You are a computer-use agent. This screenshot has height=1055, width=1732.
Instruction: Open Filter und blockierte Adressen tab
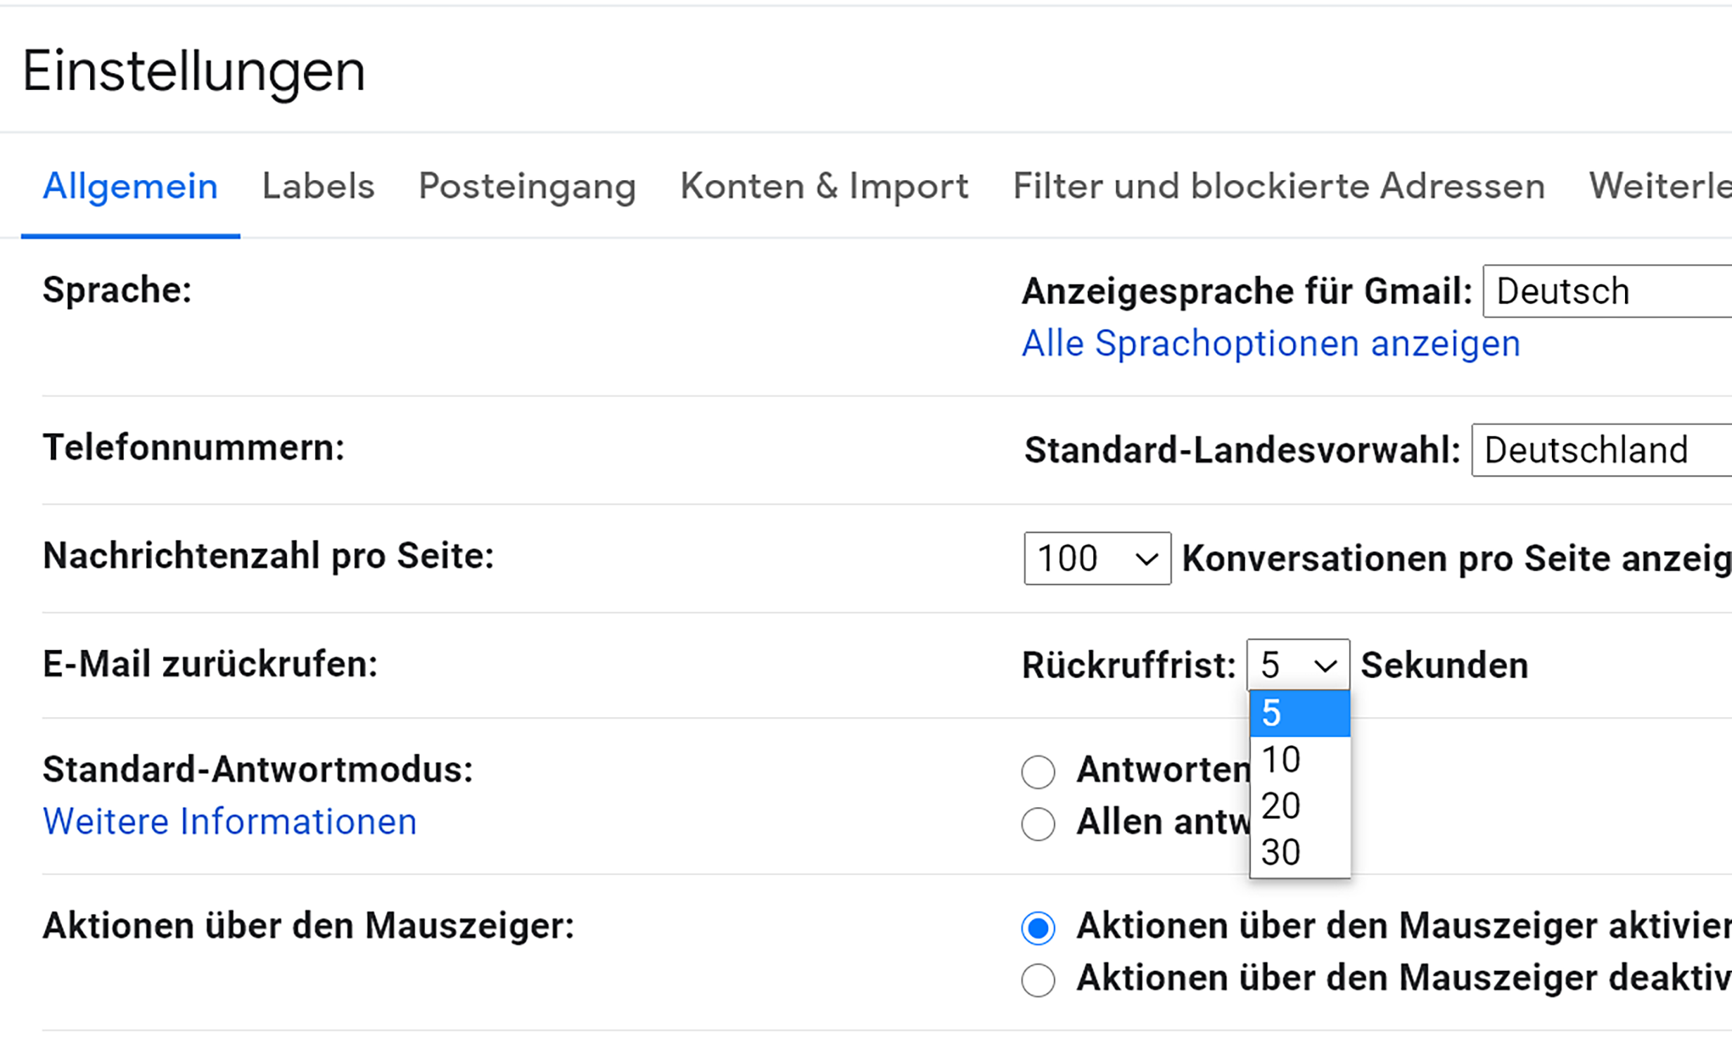click(x=1278, y=186)
